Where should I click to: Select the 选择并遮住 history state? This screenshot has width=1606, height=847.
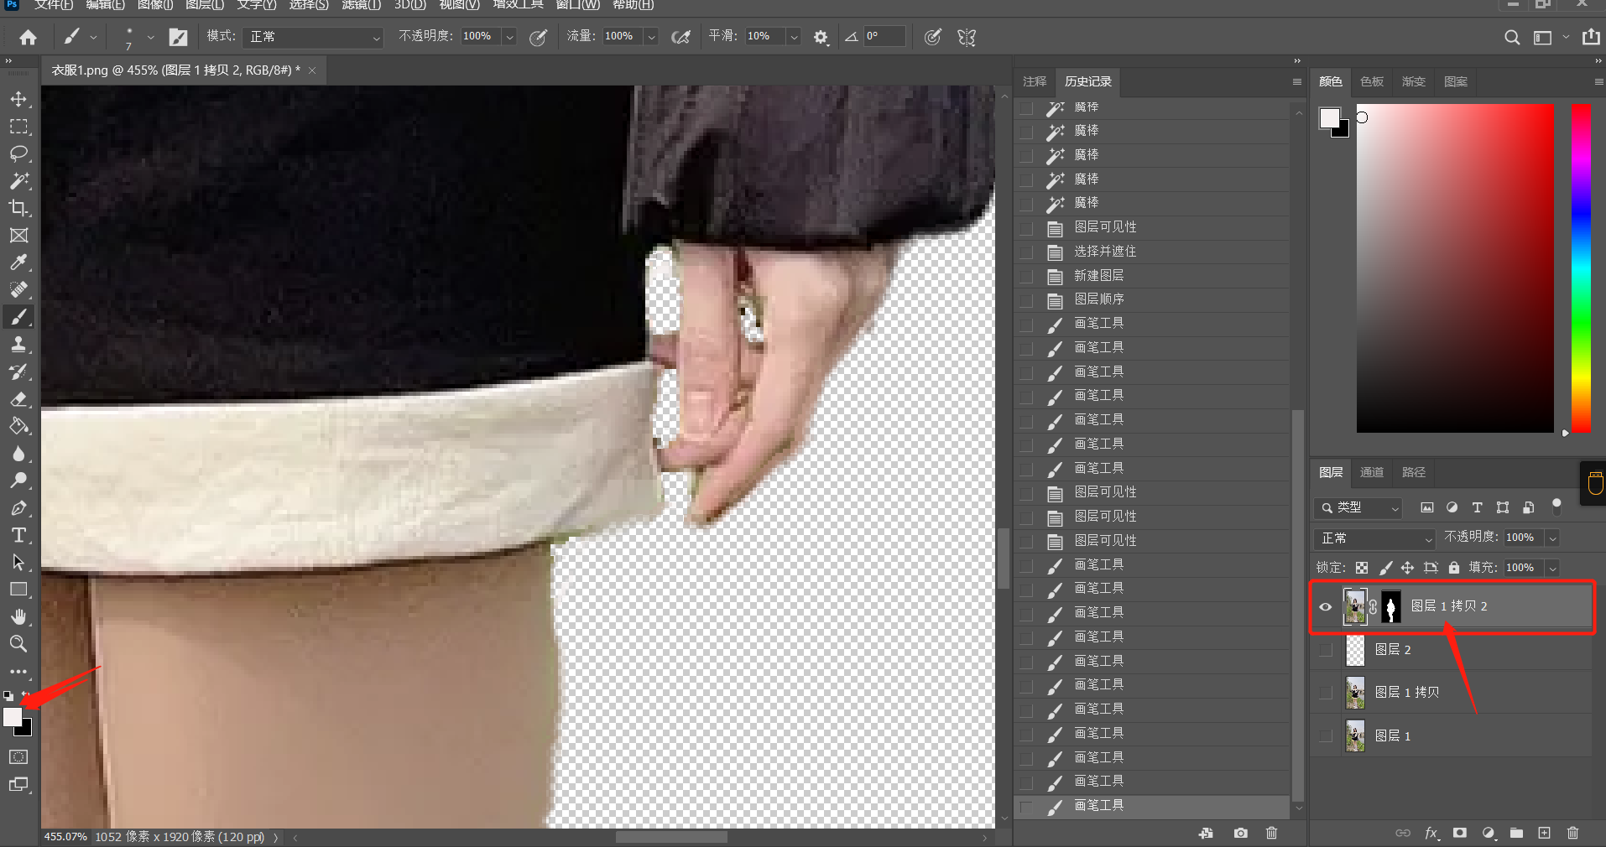pos(1153,252)
